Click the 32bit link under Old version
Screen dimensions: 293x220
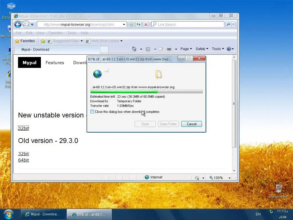(x=23, y=154)
